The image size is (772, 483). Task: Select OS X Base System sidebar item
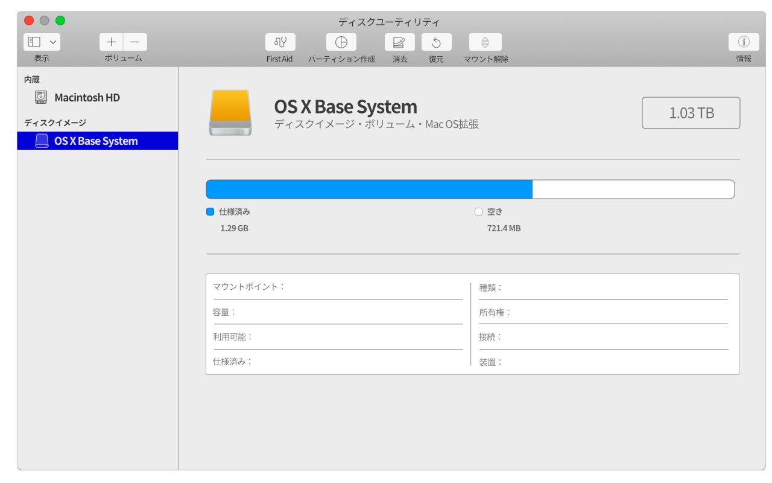(x=98, y=141)
